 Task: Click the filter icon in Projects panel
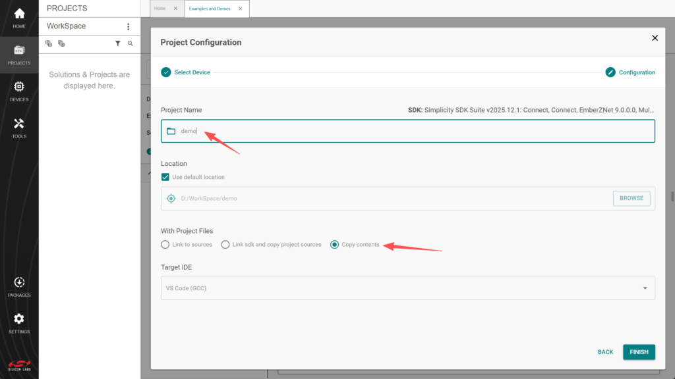[x=118, y=43]
